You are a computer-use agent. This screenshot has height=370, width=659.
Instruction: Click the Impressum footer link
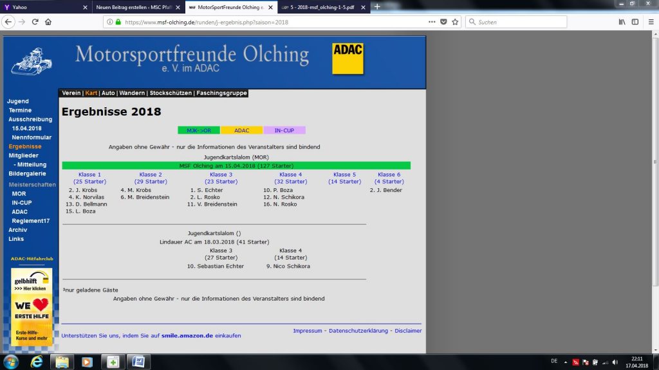[x=308, y=331]
